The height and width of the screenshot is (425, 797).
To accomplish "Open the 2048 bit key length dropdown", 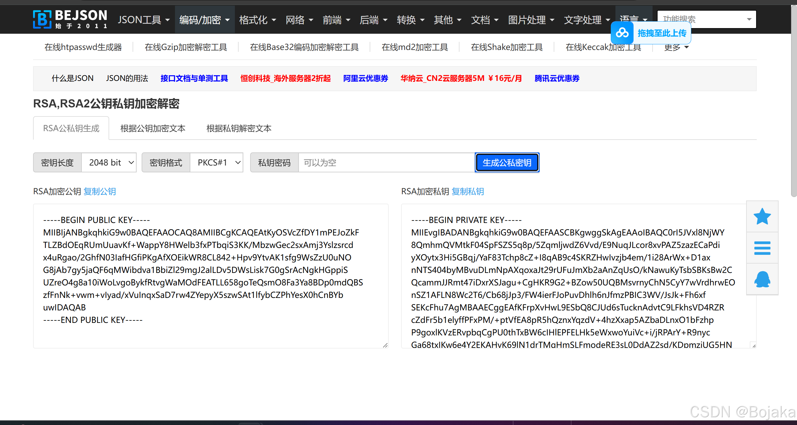I will [109, 162].
